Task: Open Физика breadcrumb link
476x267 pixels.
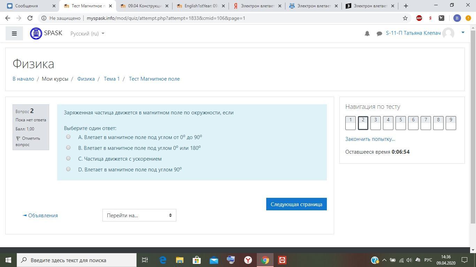Action: [86, 79]
